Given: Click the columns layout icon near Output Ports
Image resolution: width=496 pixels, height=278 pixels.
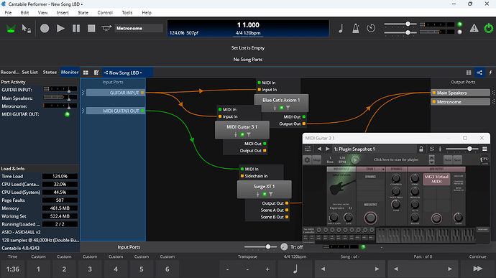Looking at the screenshot, I should click(469, 73).
